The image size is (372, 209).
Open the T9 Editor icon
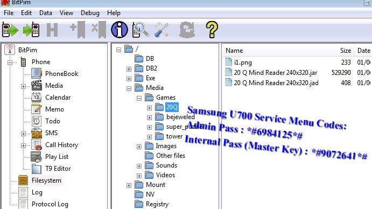pyautogui.click(x=37, y=169)
